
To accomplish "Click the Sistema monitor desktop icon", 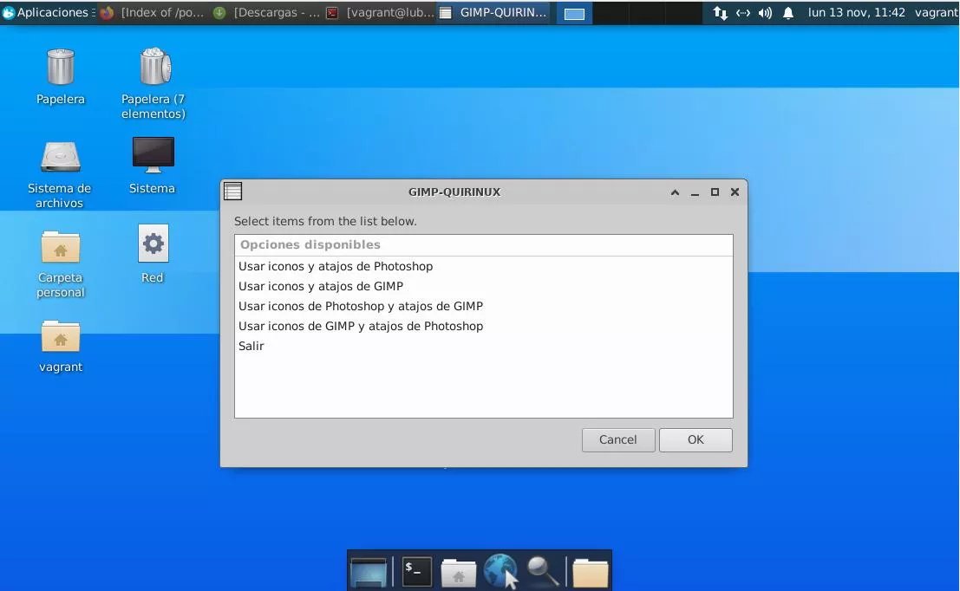I will click(x=153, y=156).
